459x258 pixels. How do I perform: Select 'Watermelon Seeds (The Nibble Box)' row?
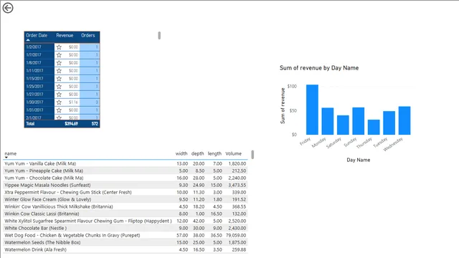point(126,242)
